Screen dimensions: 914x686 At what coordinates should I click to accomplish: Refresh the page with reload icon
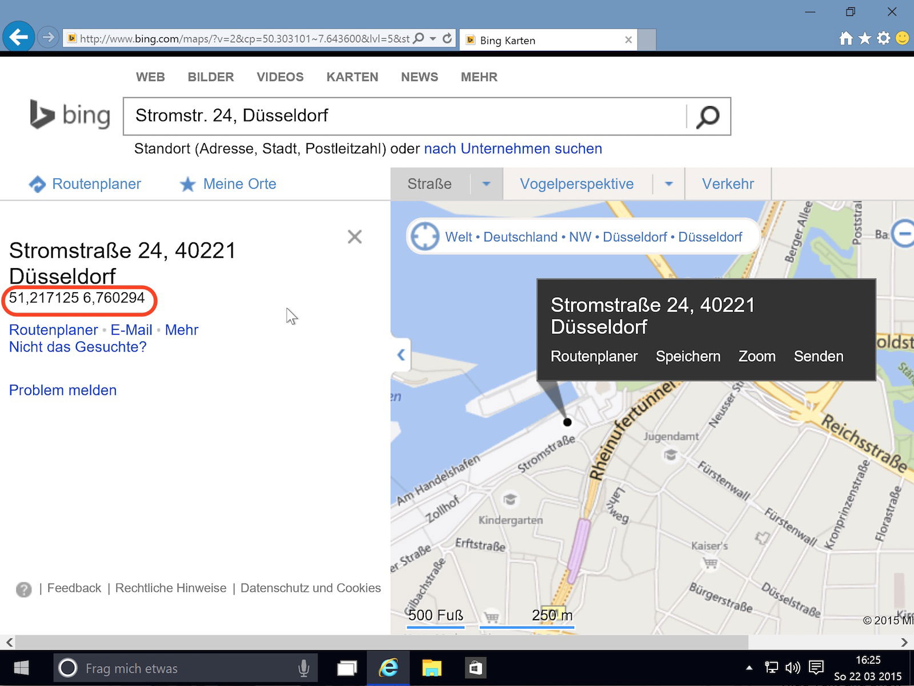447,38
